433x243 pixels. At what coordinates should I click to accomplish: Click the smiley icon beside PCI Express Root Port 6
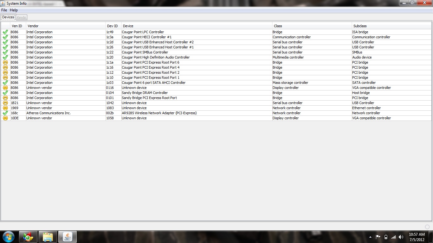point(5,62)
